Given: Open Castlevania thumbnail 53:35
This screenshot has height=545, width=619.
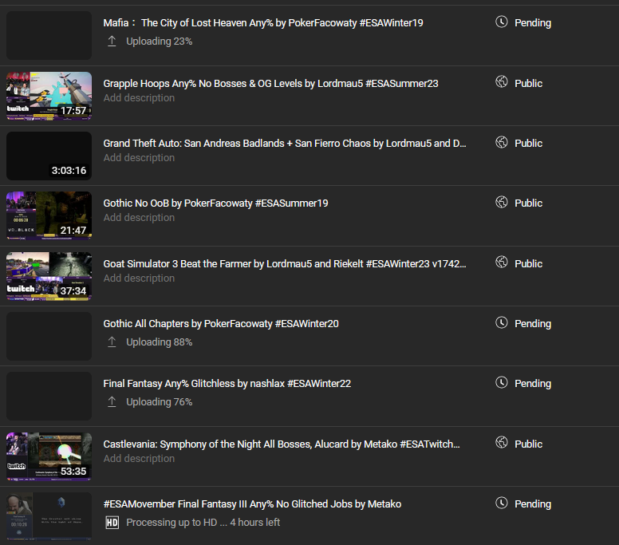Looking at the screenshot, I should tap(49, 456).
